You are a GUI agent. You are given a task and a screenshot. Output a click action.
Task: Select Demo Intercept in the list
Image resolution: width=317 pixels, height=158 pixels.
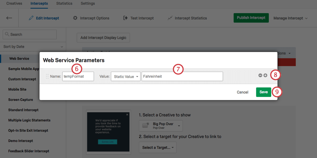21,141
